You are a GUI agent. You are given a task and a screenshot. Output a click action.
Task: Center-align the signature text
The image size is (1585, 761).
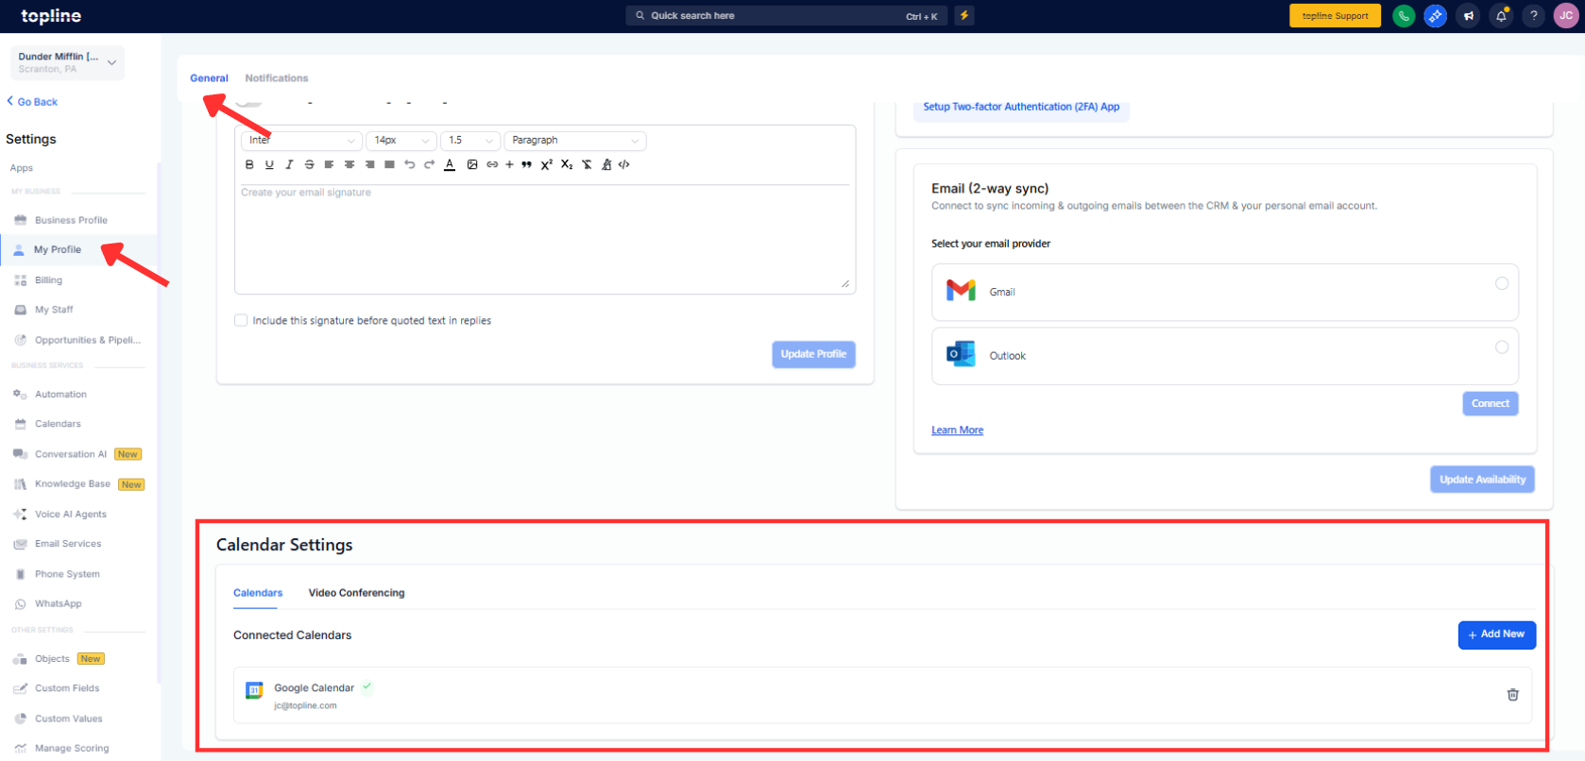tap(349, 164)
